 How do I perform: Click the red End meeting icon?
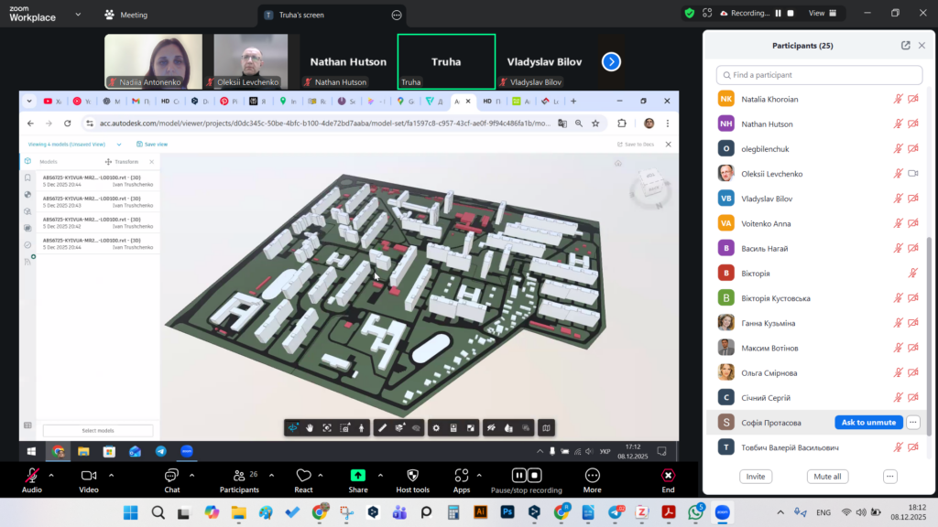[x=668, y=475]
